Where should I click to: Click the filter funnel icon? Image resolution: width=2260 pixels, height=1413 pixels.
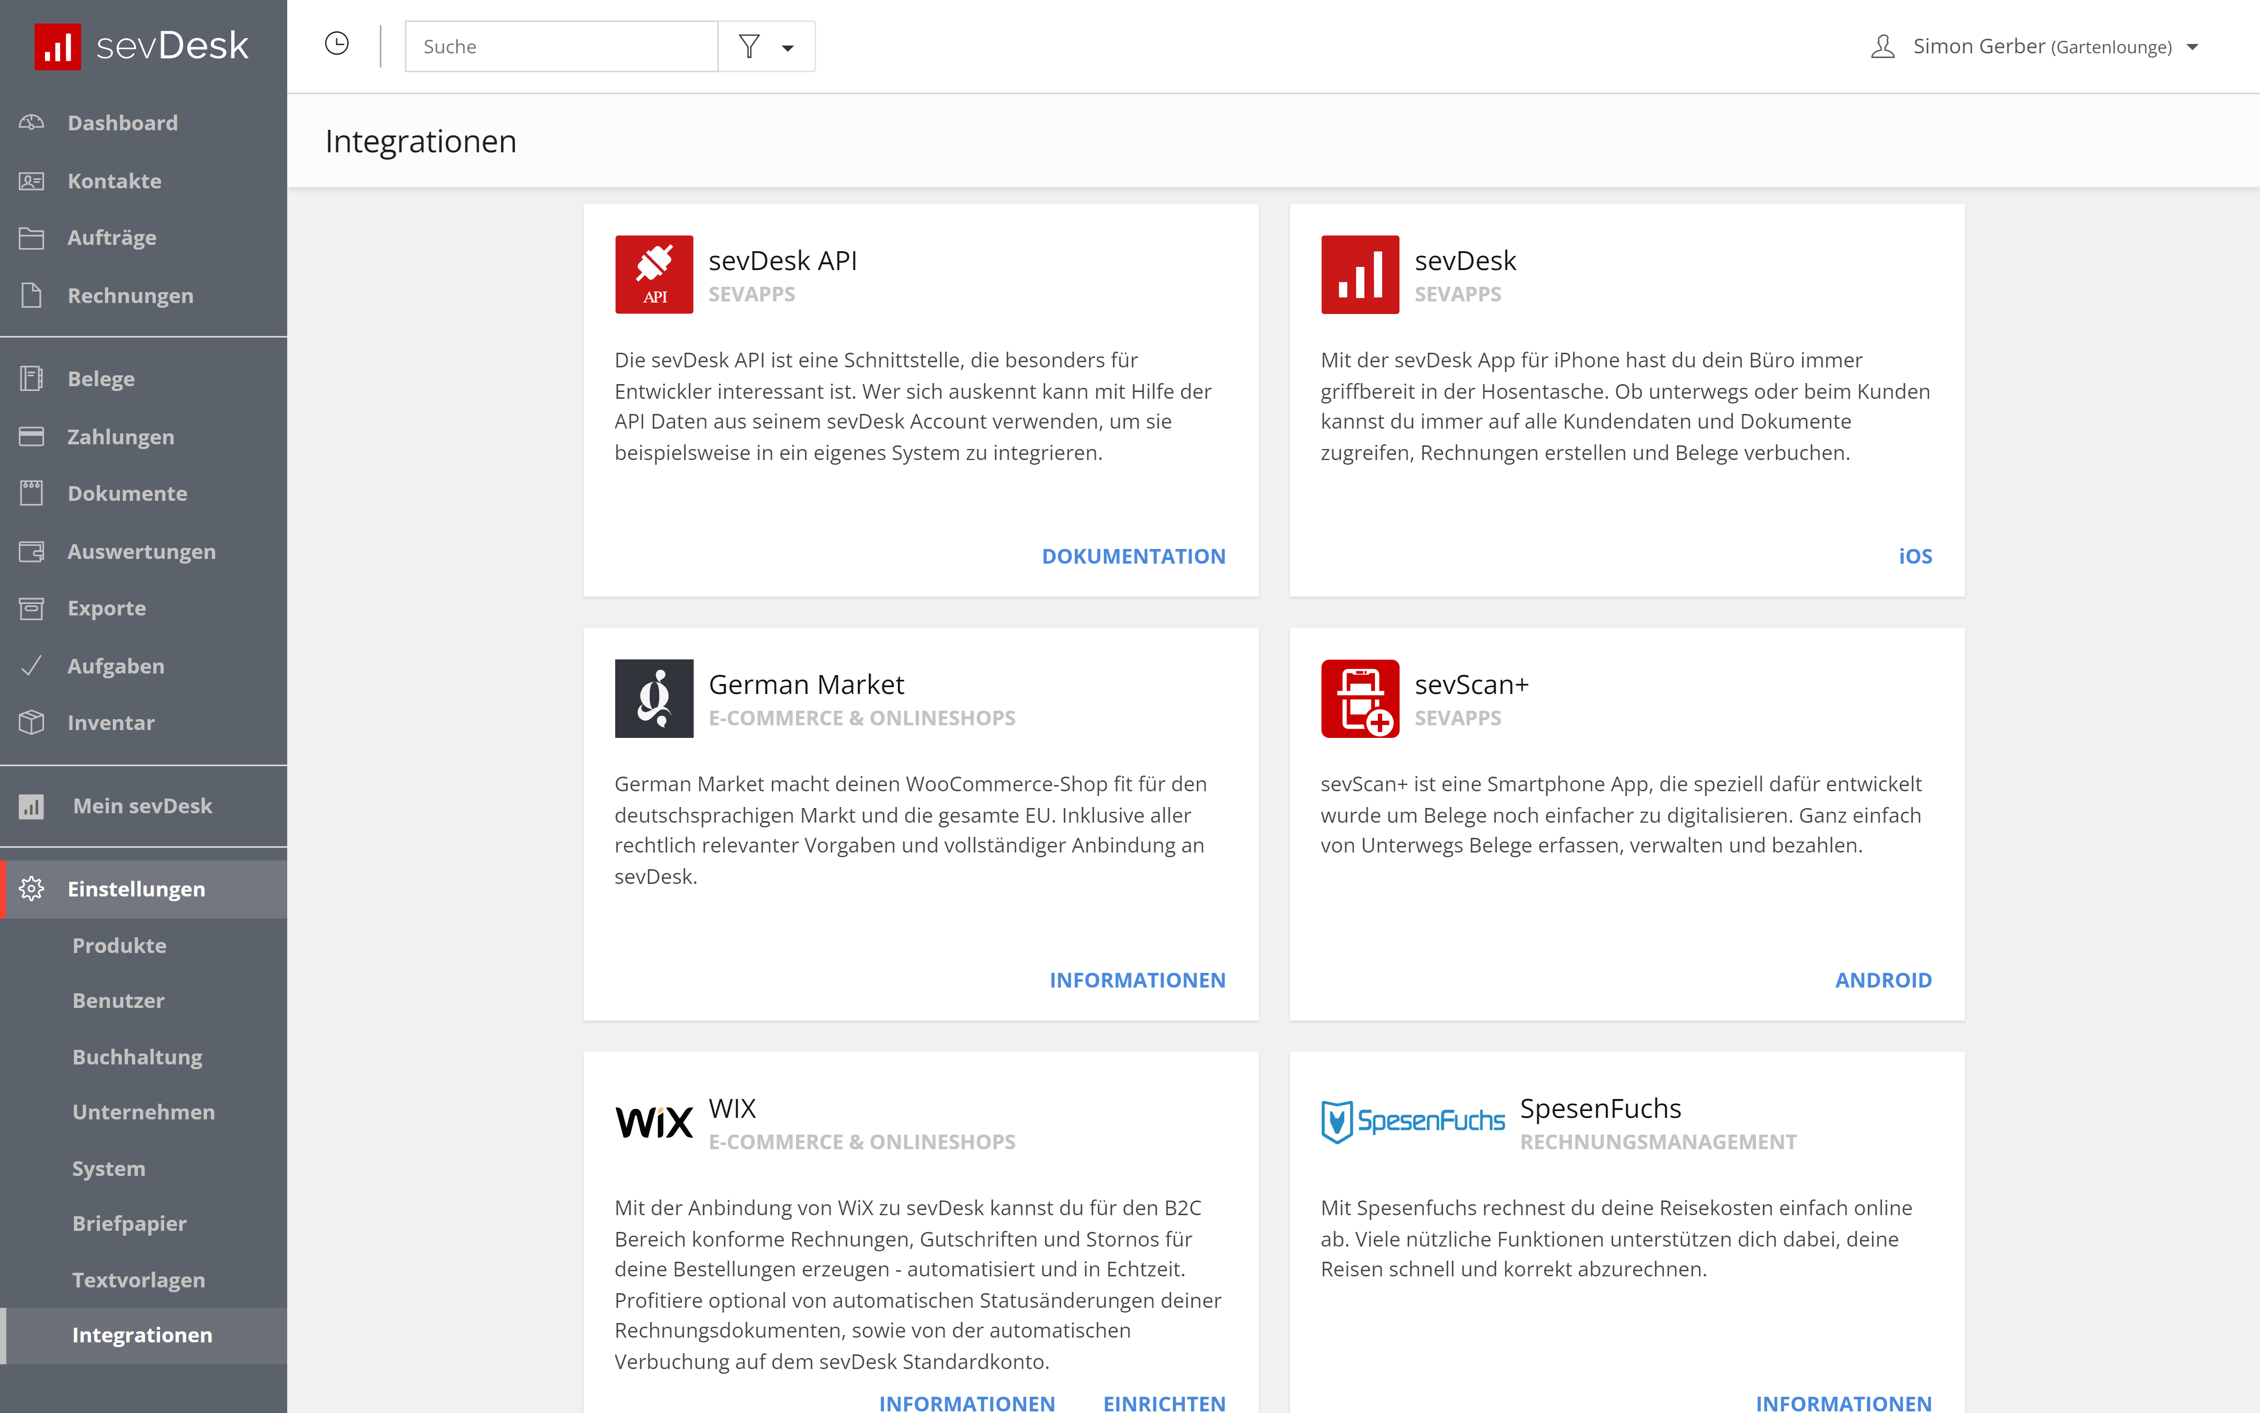[749, 46]
